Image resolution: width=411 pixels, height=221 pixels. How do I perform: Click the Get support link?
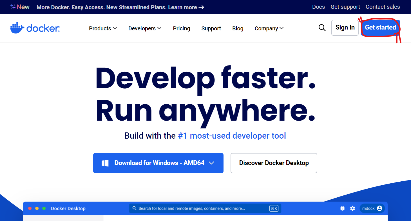345,7
